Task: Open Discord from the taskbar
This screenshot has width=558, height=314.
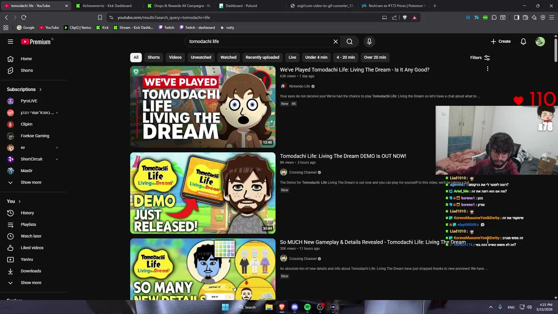Action: pos(294,307)
